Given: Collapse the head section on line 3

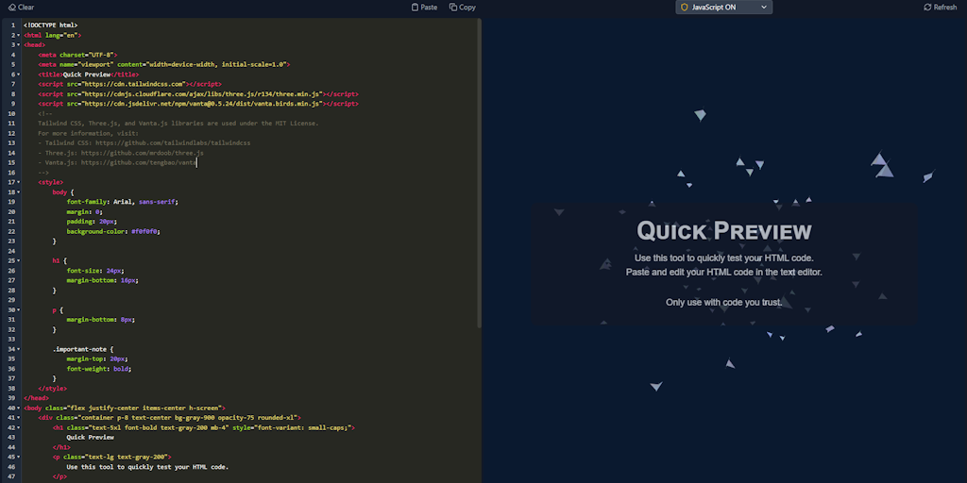Looking at the screenshot, I should click(x=18, y=44).
